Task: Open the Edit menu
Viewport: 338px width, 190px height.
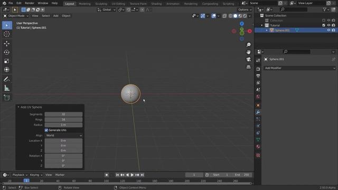Action: click(x=19, y=3)
